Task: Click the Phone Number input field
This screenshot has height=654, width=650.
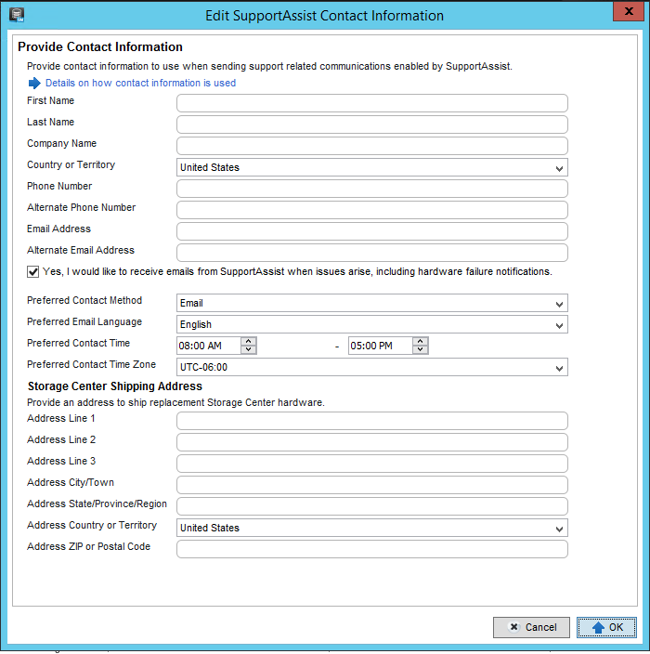Action: click(x=372, y=189)
